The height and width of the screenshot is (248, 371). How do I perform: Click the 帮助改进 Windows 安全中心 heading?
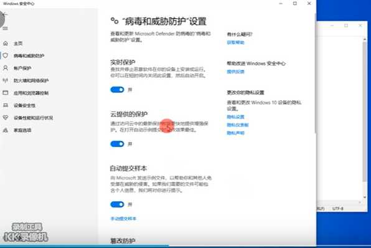(256, 64)
